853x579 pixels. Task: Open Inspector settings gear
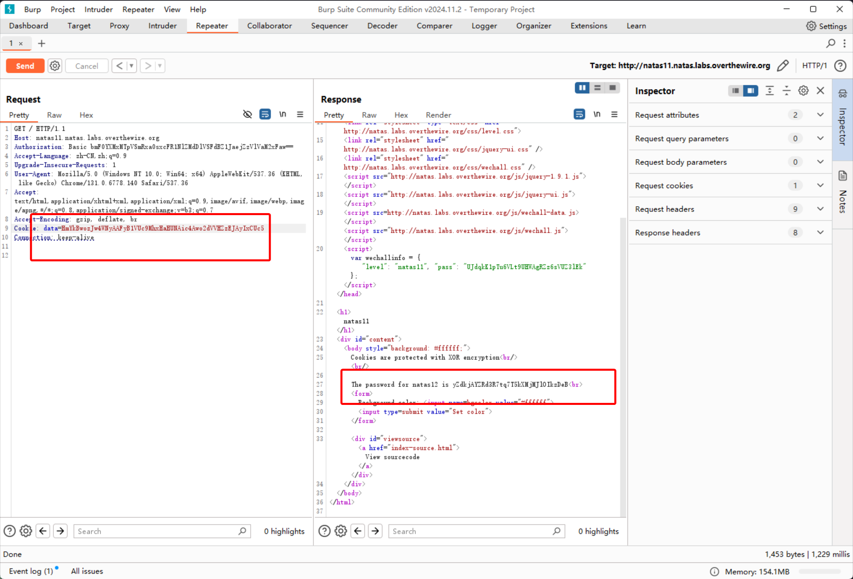803,91
